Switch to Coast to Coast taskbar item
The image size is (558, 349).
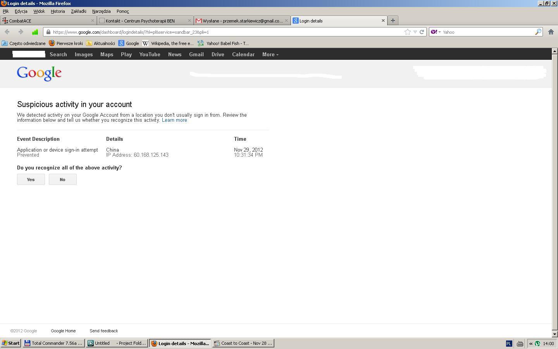click(243, 343)
